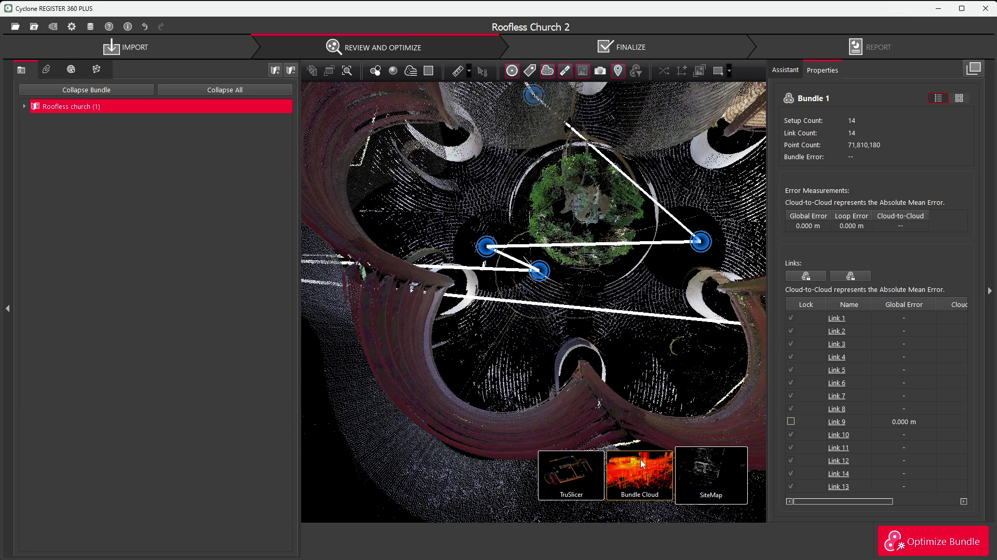Select the measure ruler tool
Image resolution: width=997 pixels, height=560 pixels.
457,71
